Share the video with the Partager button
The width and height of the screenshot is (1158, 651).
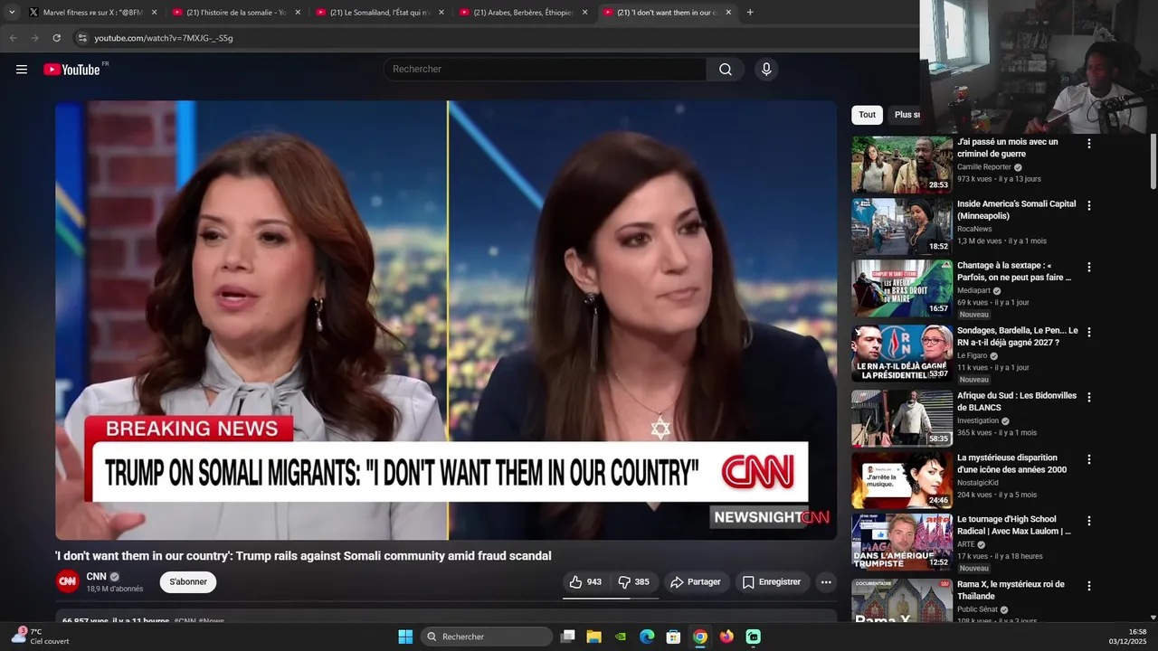695,582
